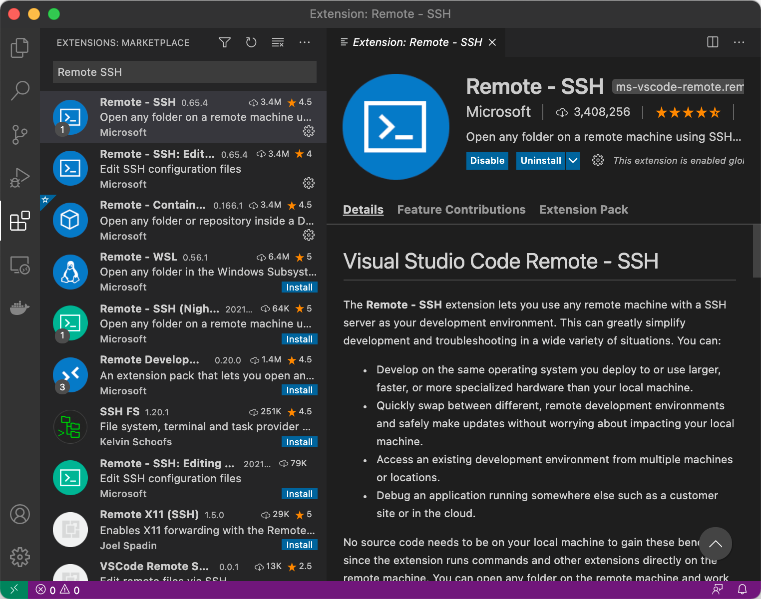Click the Microsoft publisher link
This screenshot has height=599, width=761.
click(498, 112)
